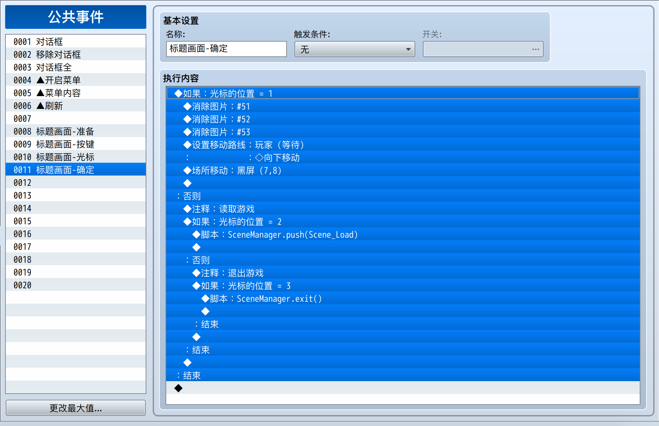Select common event 0002 移除对话框

76,54
